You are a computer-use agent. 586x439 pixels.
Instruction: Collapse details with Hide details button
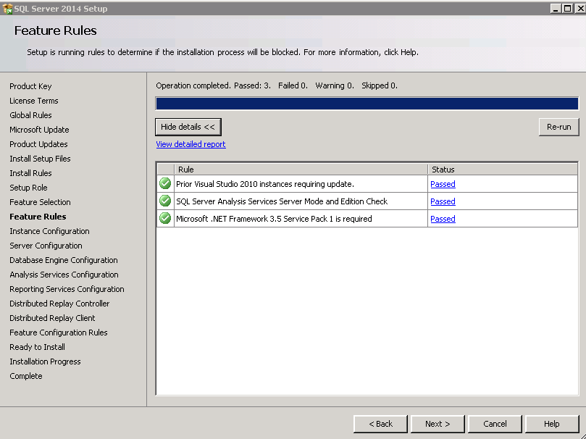point(188,127)
